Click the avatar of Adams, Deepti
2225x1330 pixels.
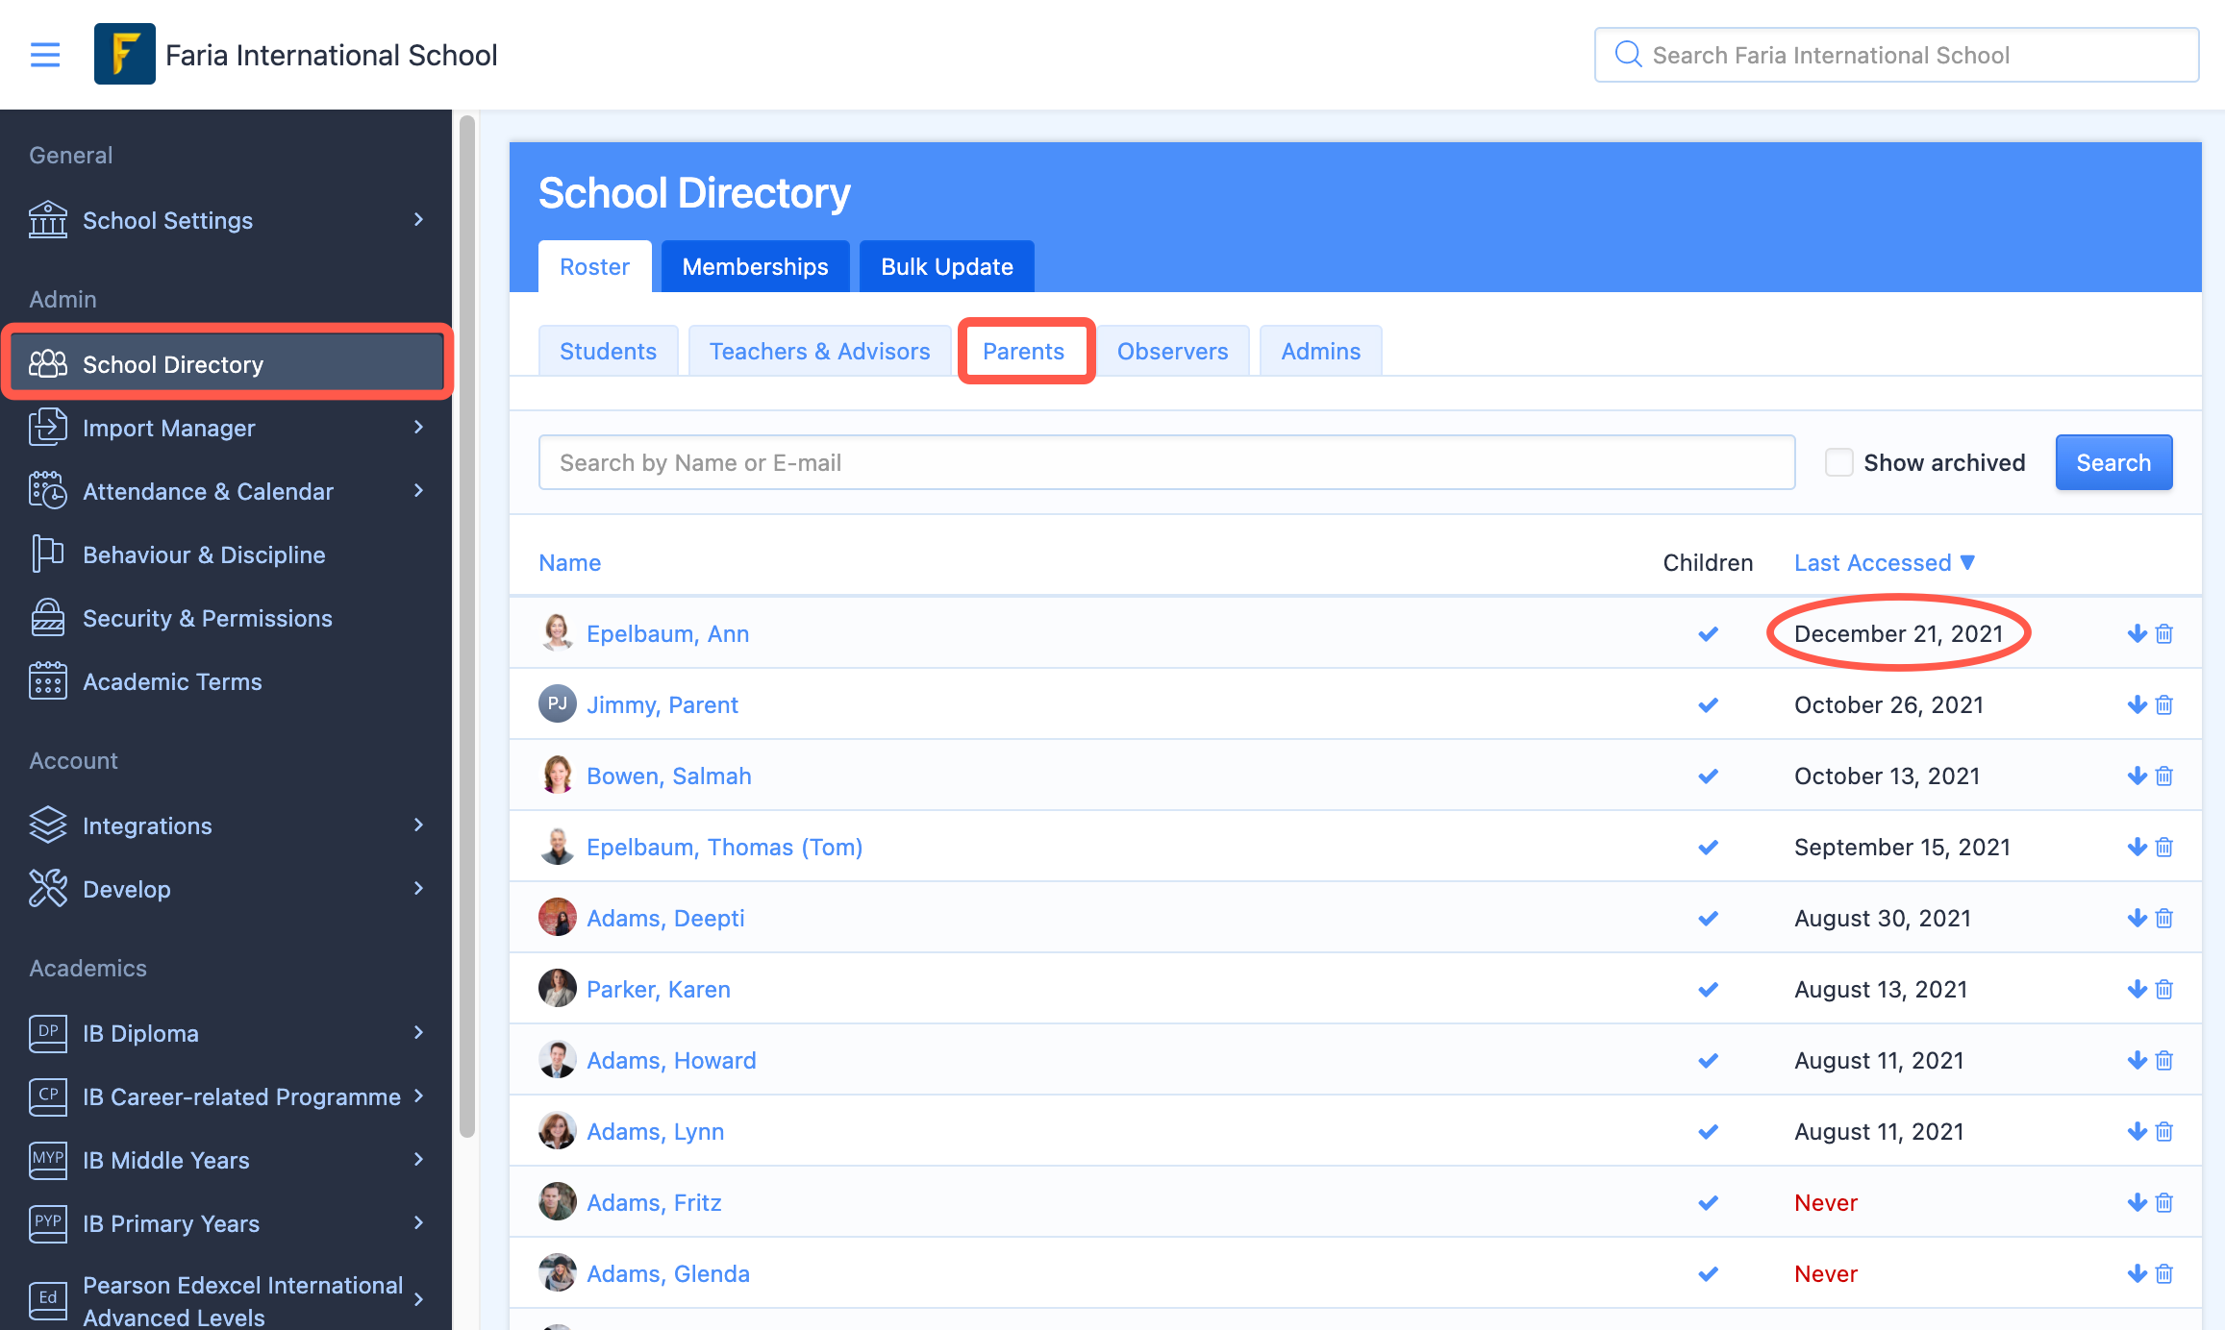click(x=557, y=918)
